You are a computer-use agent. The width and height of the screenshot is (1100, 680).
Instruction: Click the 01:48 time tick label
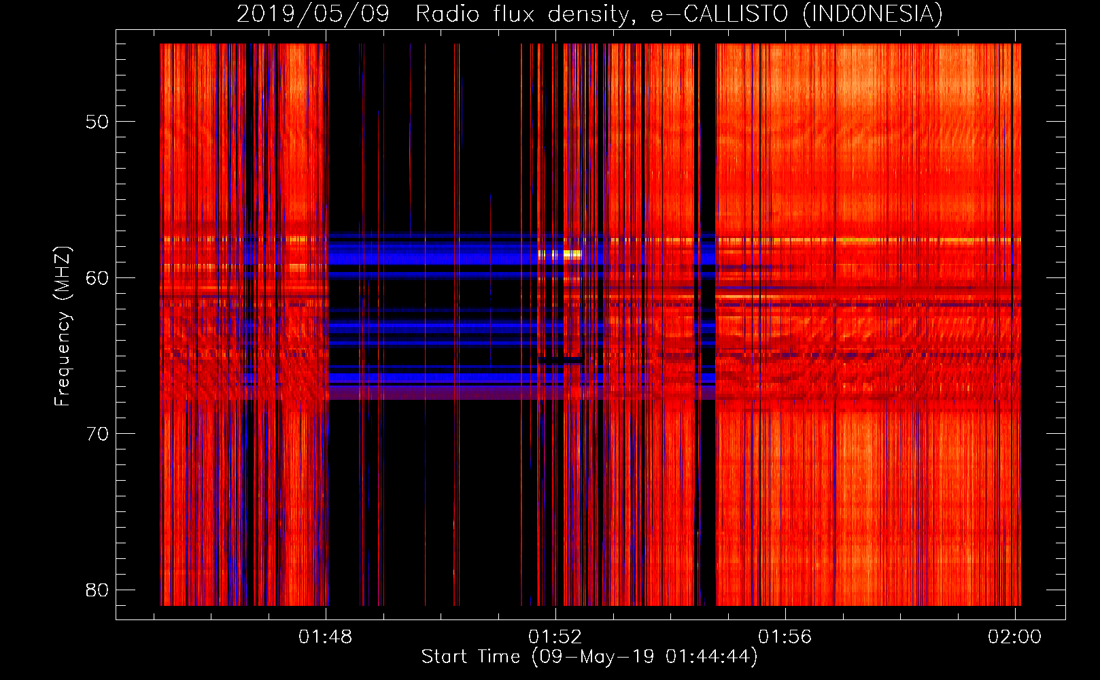326,636
